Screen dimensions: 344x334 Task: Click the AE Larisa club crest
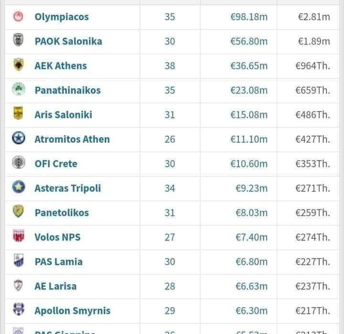click(x=18, y=285)
